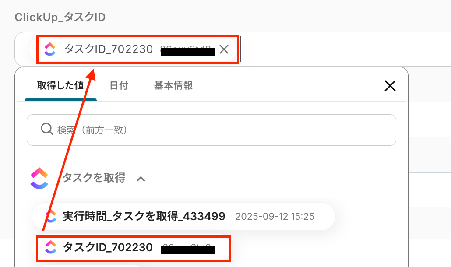Click the masked value in the input chip
The height and width of the screenshot is (267, 451).
[x=188, y=51]
